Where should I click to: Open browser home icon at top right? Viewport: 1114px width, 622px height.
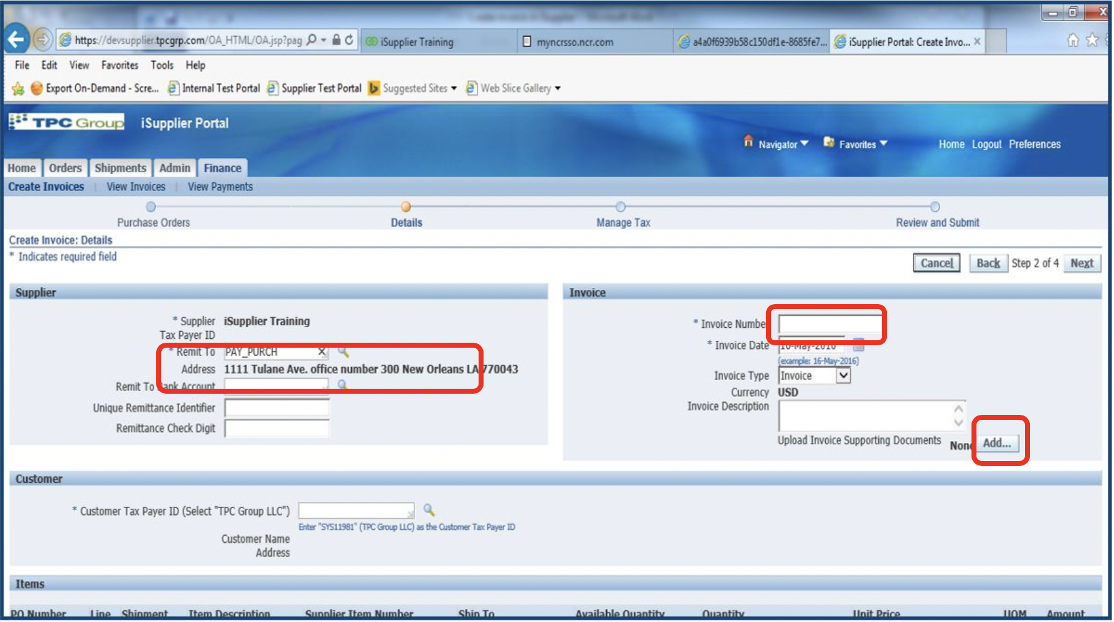(x=1073, y=40)
